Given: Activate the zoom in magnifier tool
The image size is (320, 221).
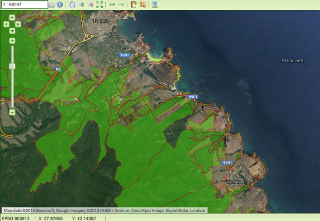Looking at the screenshot, I should tap(81, 4).
